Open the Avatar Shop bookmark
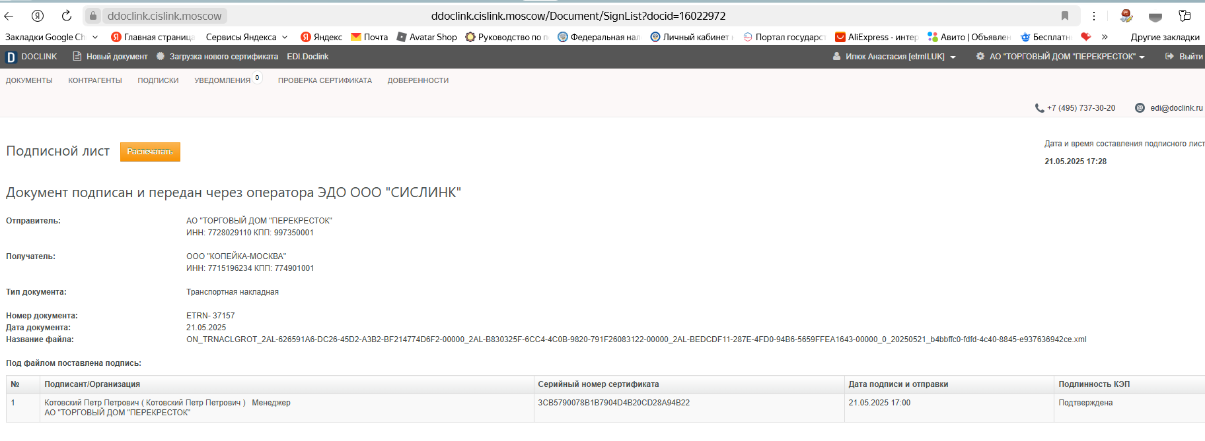Image resolution: width=1205 pixels, height=441 pixels. (427, 37)
